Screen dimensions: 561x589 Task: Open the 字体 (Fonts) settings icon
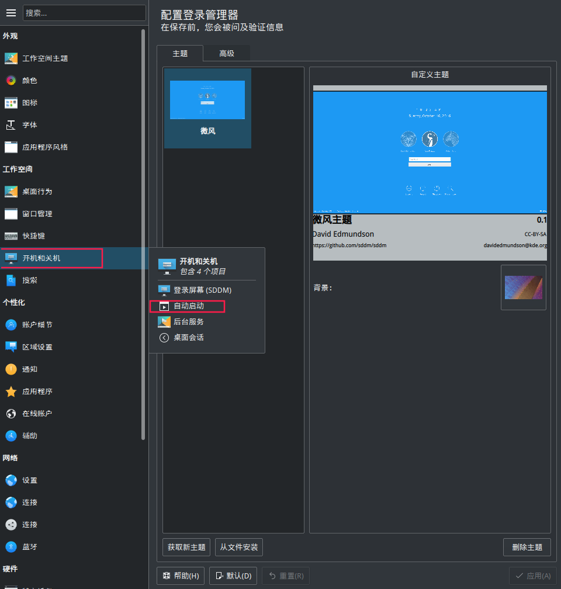pos(11,124)
